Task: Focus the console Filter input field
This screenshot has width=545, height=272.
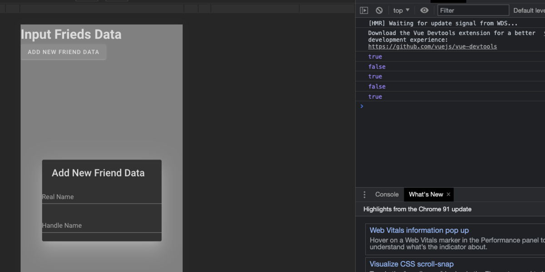Action: tap(473, 10)
